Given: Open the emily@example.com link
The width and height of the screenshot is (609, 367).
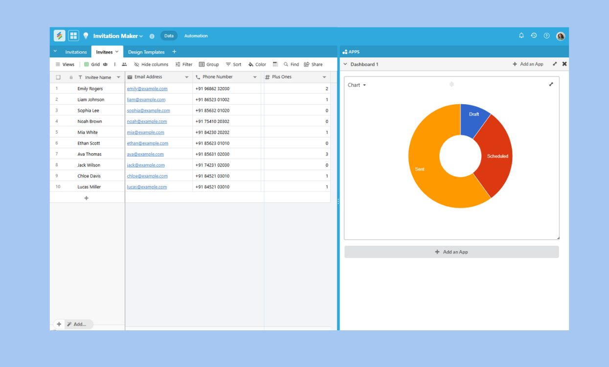Looking at the screenshot, I should click(x=147, y=89).
